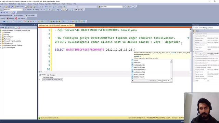Click the Execute button
The width and height of the screenshot is (219, 123).
(x=28, y=10)
